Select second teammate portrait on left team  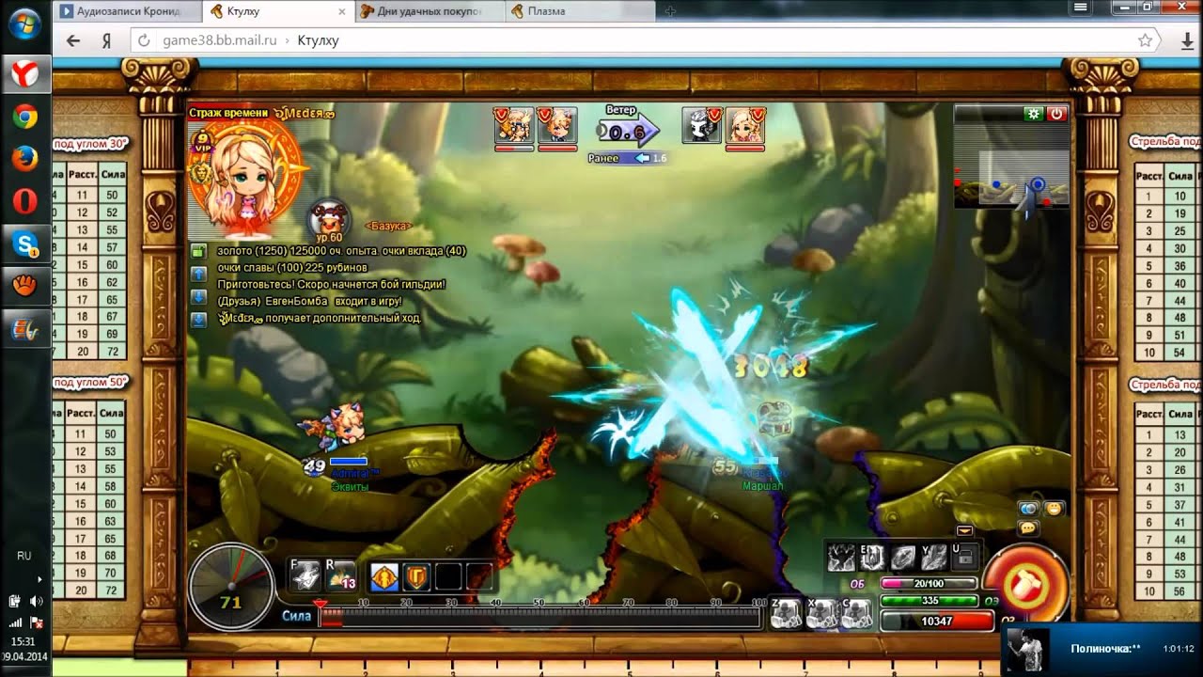click(x=557, y=125)
